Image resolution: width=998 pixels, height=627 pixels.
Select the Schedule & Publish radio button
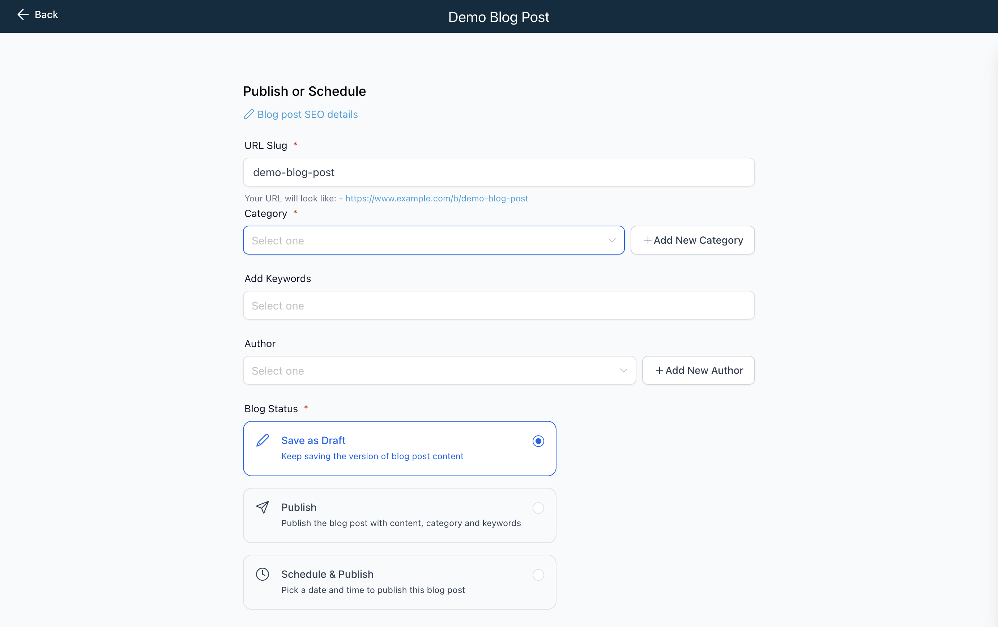538,575
